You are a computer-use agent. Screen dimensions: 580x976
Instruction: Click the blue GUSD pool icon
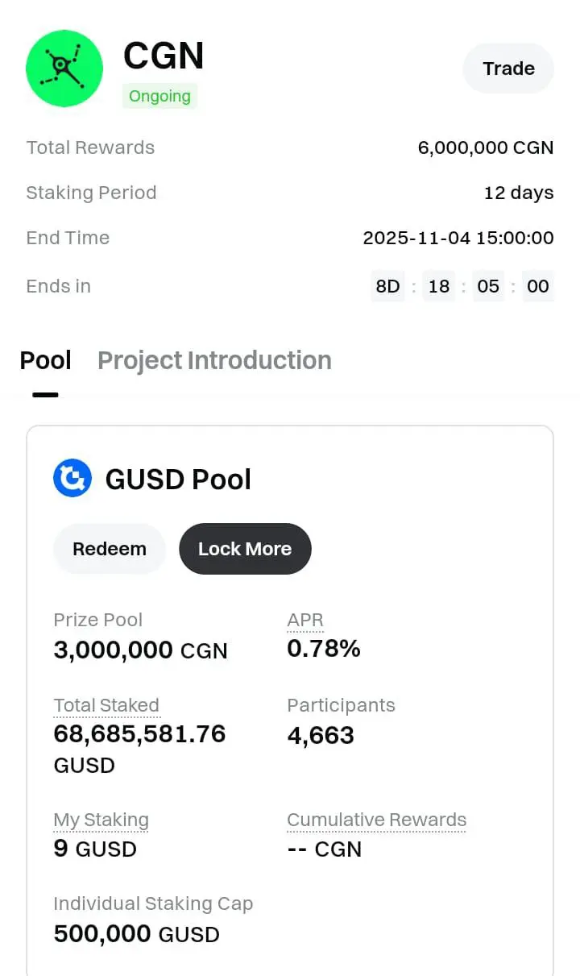coord(72,479)
